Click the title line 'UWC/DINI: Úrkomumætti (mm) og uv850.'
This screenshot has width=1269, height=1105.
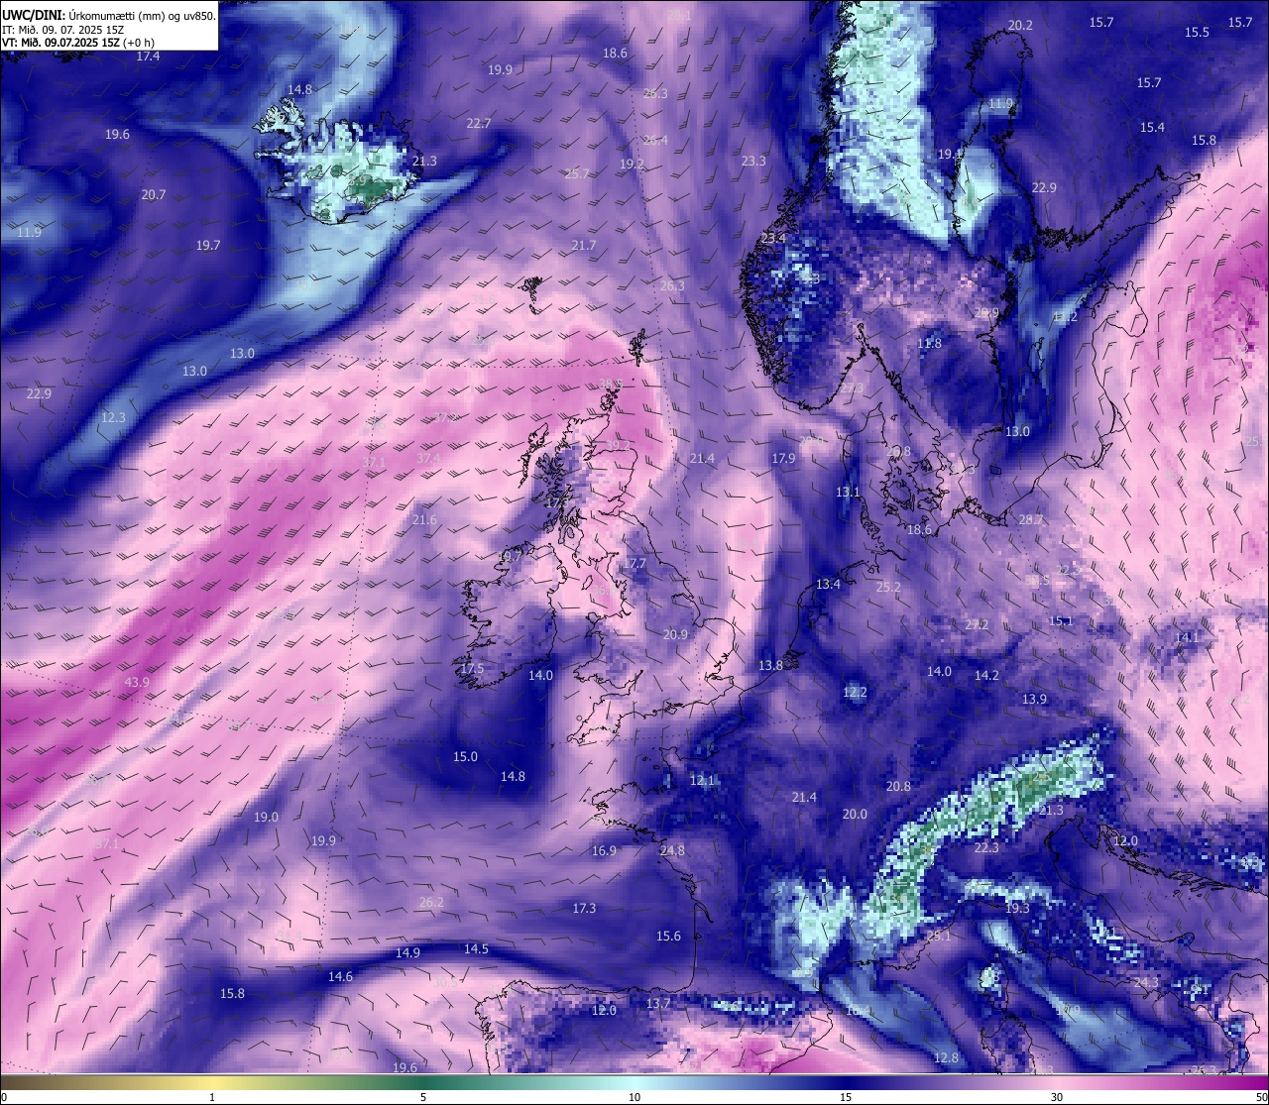coord(108,15)
